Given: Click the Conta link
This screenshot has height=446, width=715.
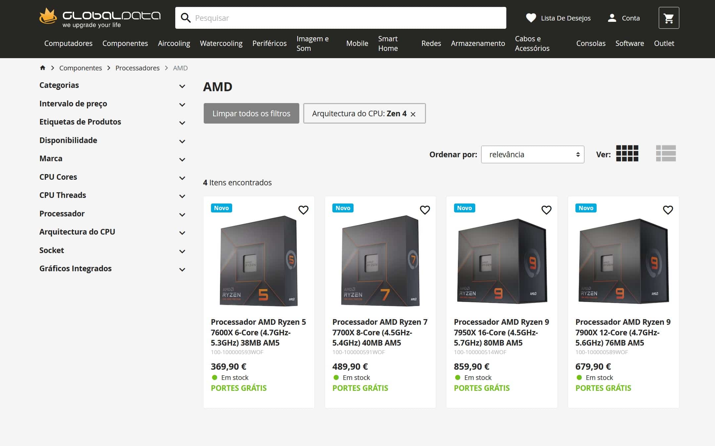Looking at the screenshot, I should 631,18.
